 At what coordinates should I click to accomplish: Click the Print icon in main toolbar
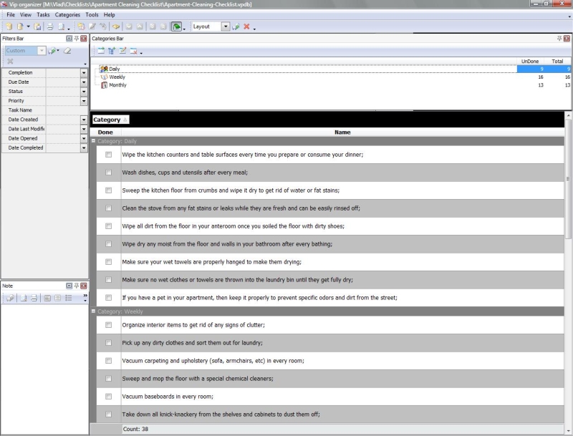50,26
